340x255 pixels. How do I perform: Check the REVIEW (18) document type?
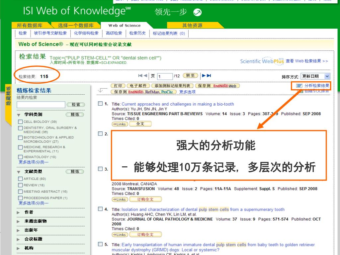click(20, 185)
